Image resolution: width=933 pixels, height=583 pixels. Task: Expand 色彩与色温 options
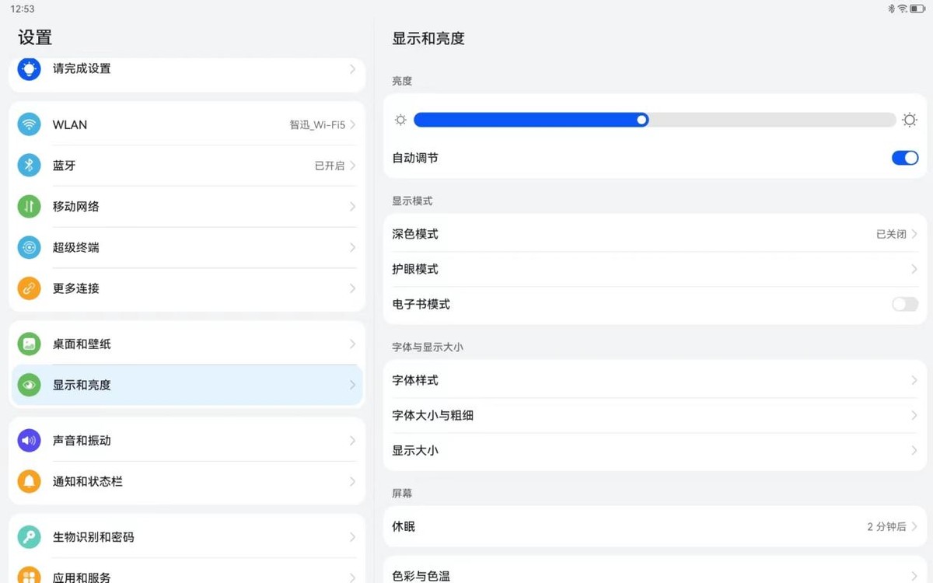click(x=914, y=575)
